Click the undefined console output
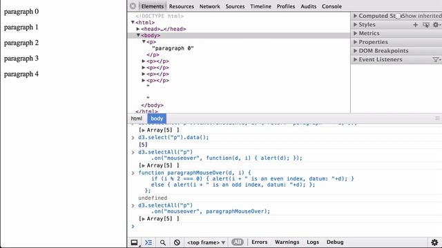442x248 pixels. (x=153, y=198)
